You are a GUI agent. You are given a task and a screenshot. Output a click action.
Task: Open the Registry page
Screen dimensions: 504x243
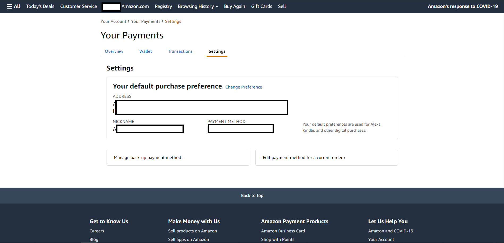(163, 6)
